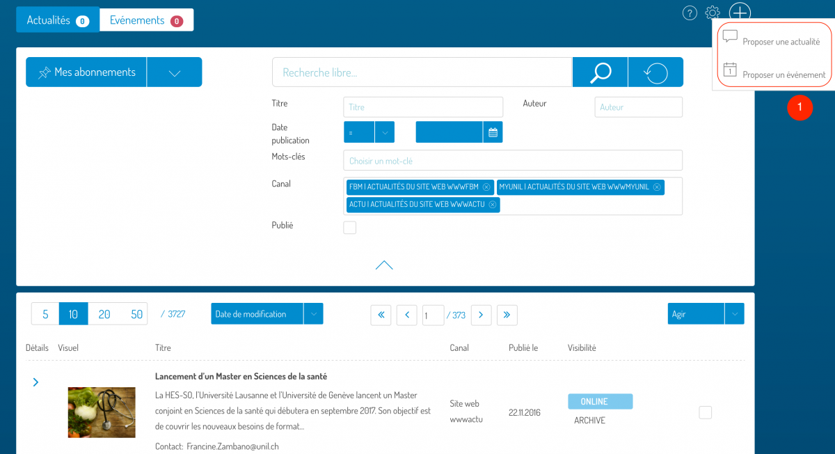Choose Proposer un événement from menu
The height and width of the screenshot is (454, 835).
(784, 75)
